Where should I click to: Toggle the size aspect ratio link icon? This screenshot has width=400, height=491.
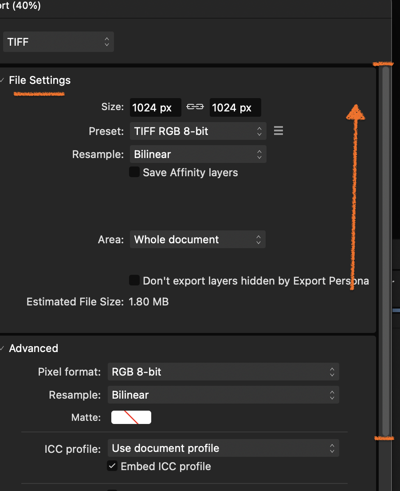click(x=195, y=107)
